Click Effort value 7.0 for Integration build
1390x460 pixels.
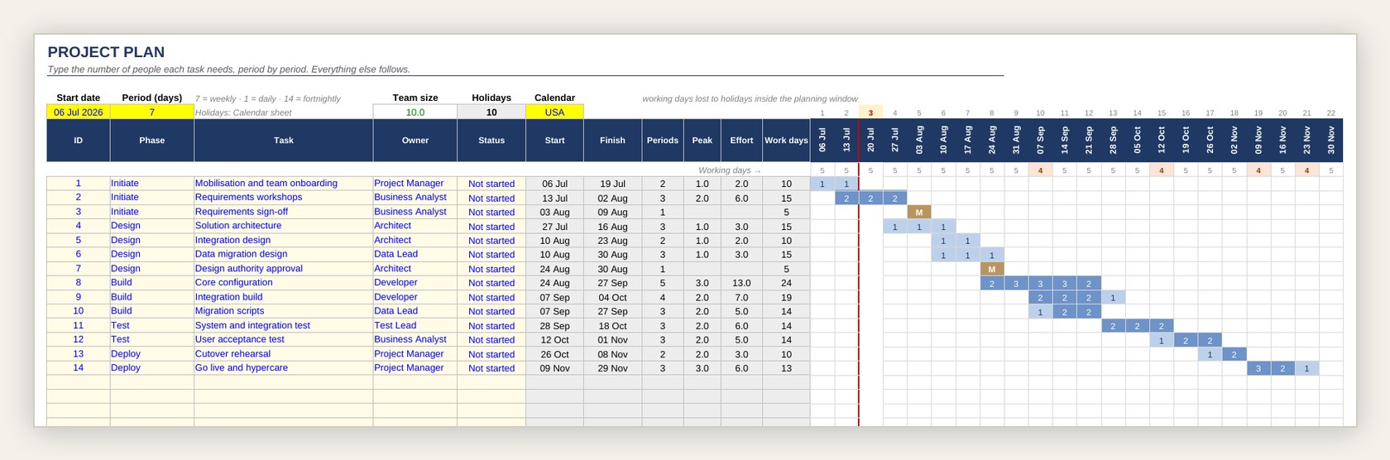click(x=741, y=297)
